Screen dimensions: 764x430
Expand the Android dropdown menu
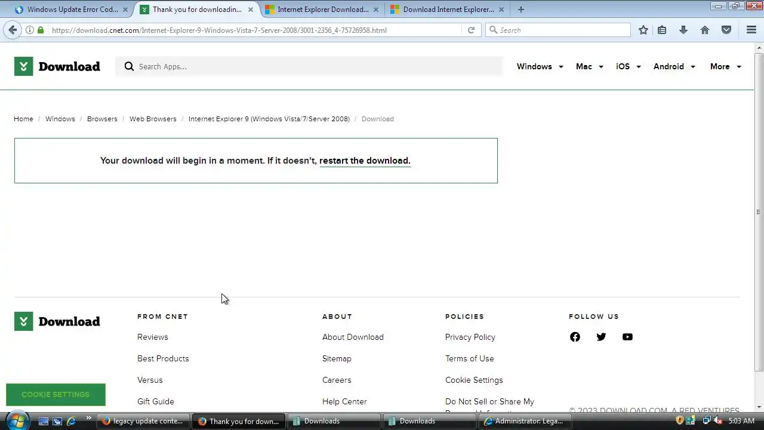[x=674, y=66]
